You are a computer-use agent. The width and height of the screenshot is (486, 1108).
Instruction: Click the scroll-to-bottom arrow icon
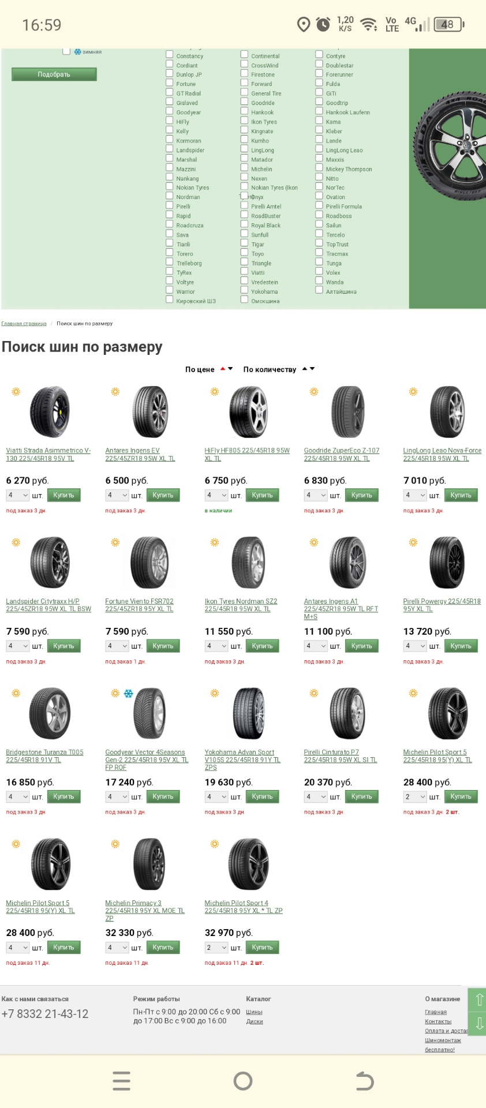coord(478,1024)
